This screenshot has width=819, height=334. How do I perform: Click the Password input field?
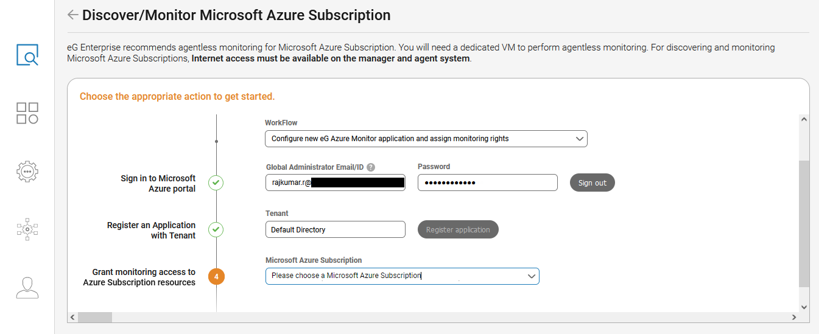click(487, 183)
